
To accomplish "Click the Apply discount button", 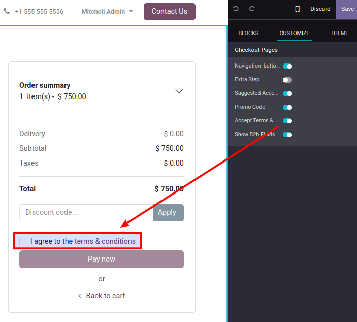I will point(169,212).
